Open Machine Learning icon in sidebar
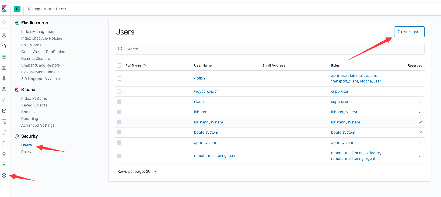 (x=4, y=89)
